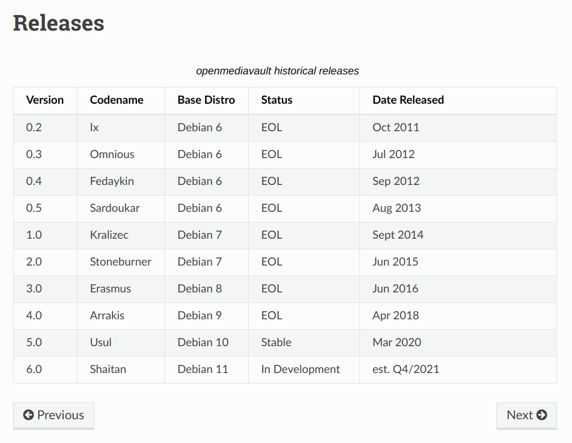This screenshot has width=572, height=443.
Task: Select Debian 6 cell in Ix row
Action: [x=199, y=127]
